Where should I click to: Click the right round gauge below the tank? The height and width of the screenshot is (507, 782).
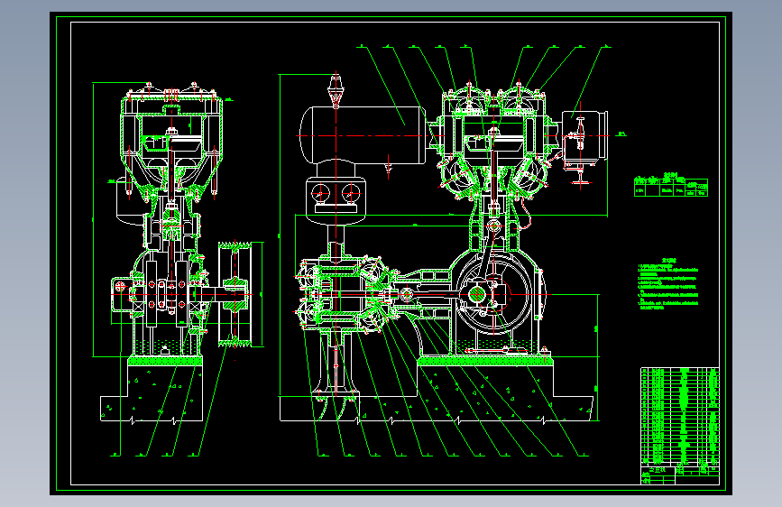click(351, 192)
